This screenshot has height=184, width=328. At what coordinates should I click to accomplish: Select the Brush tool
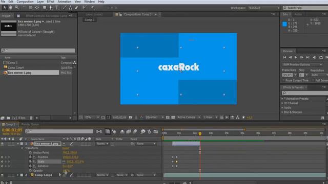(x=65, y=8)
